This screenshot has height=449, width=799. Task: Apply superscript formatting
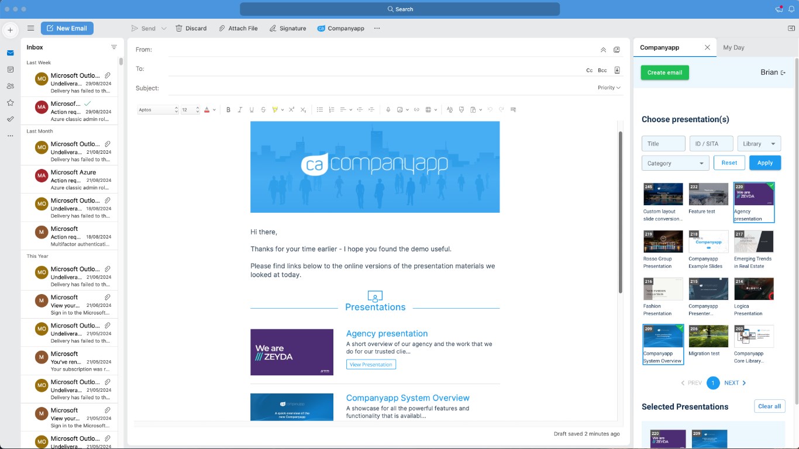pos(291,110)
